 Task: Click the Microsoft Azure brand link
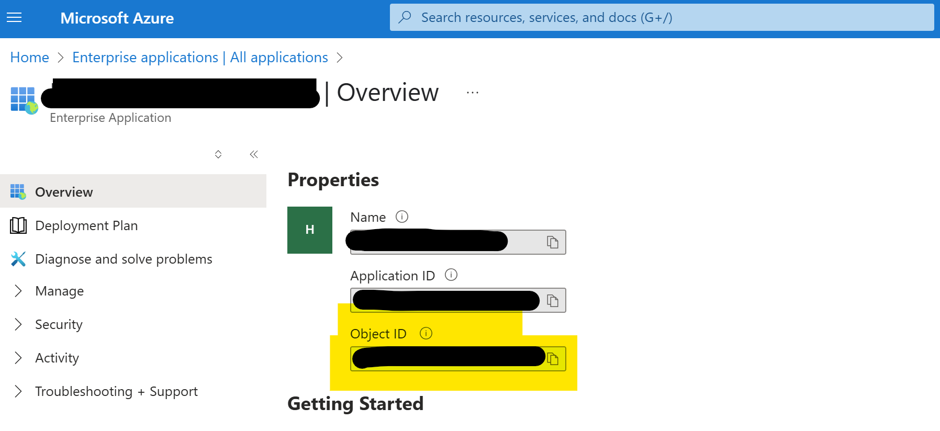click(117, 18)
